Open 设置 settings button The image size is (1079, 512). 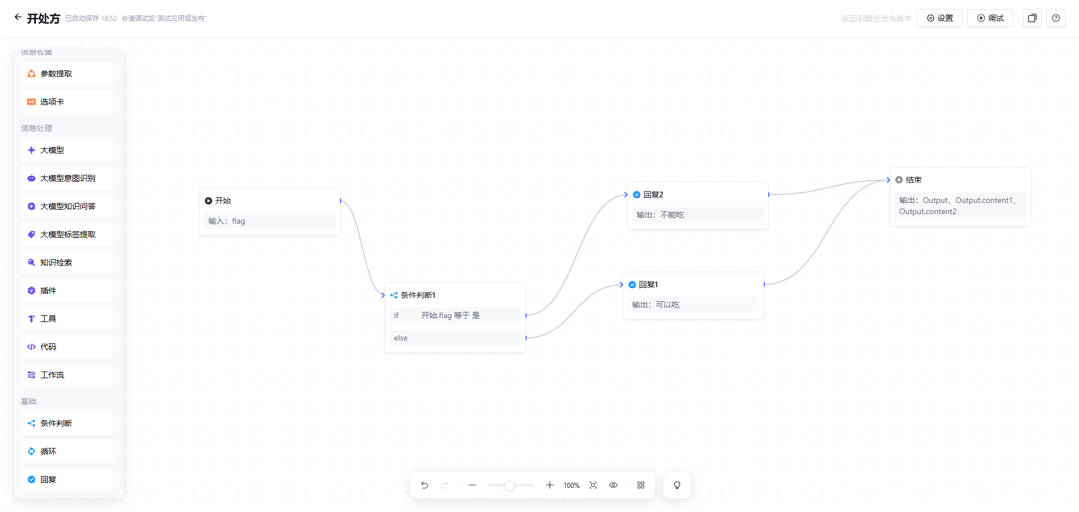[939, 18]
